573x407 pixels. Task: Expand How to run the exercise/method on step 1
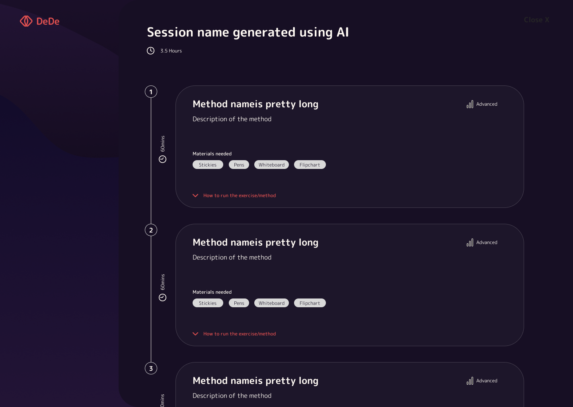[x=240, y=195]
